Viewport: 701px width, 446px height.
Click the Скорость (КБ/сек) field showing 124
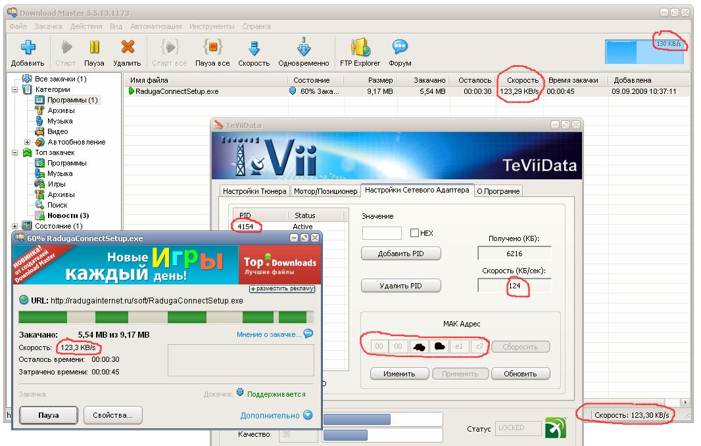pyautogui.click(x=514, y=286)
